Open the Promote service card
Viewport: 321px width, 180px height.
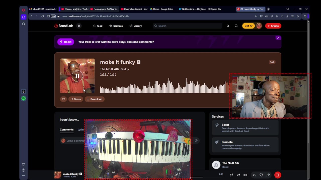[245, 145]
